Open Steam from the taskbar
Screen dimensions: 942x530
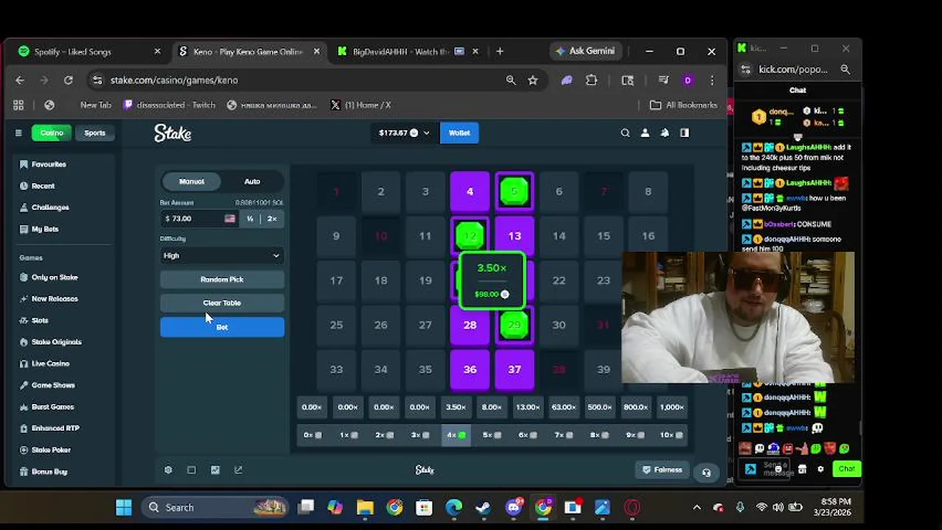(483, 507)
